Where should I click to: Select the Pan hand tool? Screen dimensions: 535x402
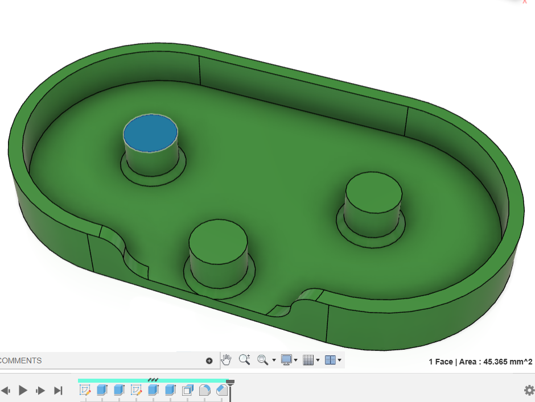[227, 360]
